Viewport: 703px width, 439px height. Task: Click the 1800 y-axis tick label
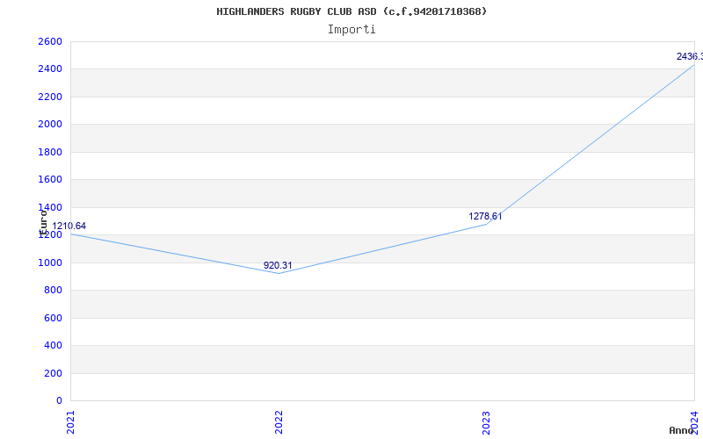(x=50, y=152)
